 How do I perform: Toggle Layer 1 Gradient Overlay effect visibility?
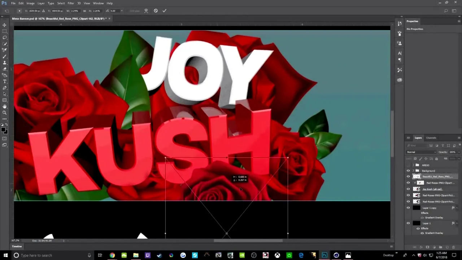[x=422, y=233]
